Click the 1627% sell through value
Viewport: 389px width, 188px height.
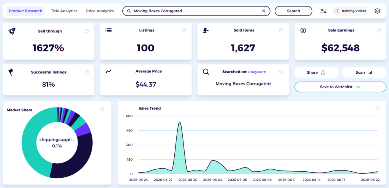point(48,48)
